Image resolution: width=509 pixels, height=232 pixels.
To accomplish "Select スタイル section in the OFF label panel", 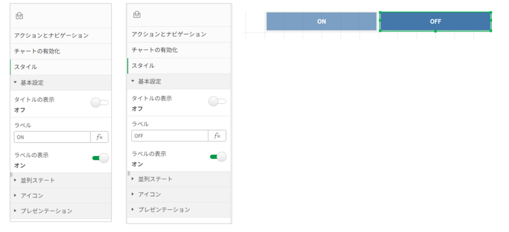I will [x=143, y=66].
